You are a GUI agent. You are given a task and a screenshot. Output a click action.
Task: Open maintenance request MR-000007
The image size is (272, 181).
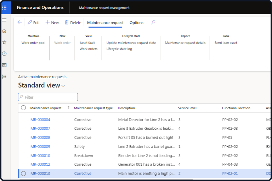click(x=40, y=129)
